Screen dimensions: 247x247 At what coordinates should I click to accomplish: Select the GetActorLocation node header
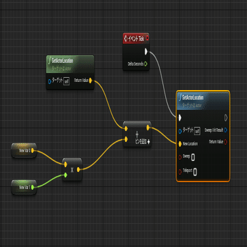pos(70,64)
